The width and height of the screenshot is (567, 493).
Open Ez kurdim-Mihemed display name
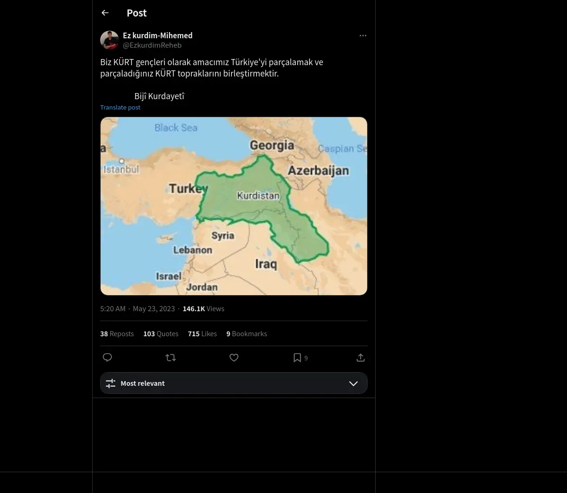[x=157, y=35]
